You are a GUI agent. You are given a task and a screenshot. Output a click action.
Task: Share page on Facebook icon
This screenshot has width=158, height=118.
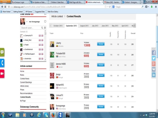tap(154, 53)
